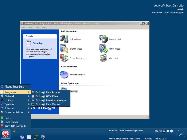Image resolution: width=187 pixels, height=140 pixels.
Task: Open the Tools menu in Disk Image
Action: [37, 28]
